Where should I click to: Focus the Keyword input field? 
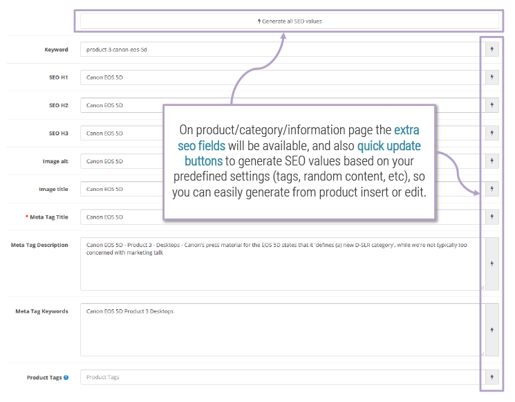277,50
